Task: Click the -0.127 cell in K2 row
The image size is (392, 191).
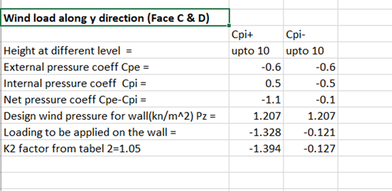Action: tap(311, 148)
